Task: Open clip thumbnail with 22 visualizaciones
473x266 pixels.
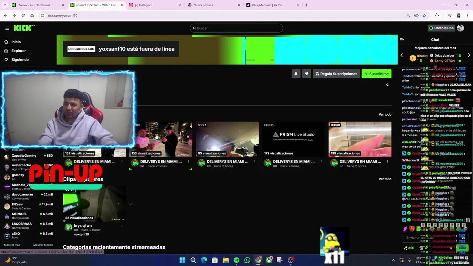Action: coord(94,204)
